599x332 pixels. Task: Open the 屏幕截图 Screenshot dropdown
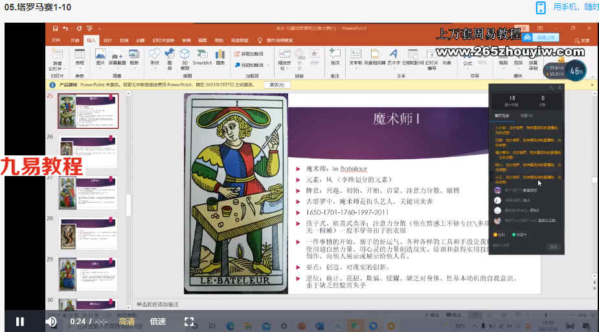pos(117,58)
